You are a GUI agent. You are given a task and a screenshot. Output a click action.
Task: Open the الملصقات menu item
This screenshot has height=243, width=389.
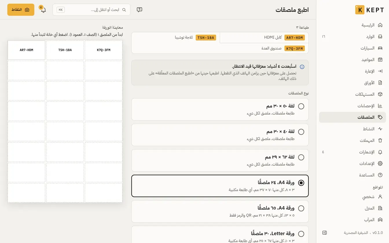pos(353,117)
